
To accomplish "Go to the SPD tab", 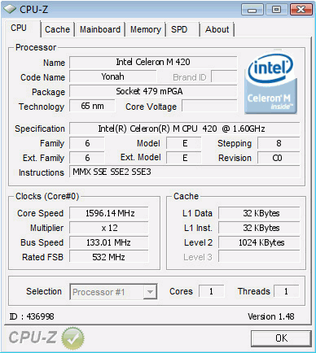I will coord(179,29).
